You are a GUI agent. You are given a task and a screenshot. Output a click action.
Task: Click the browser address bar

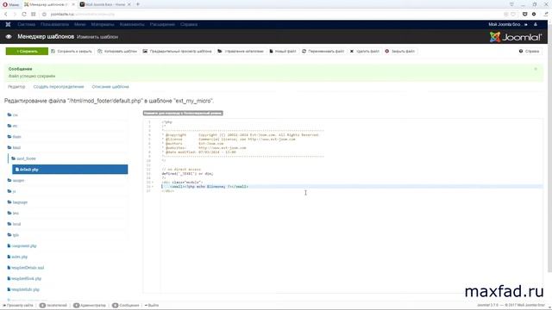(271, 14)
